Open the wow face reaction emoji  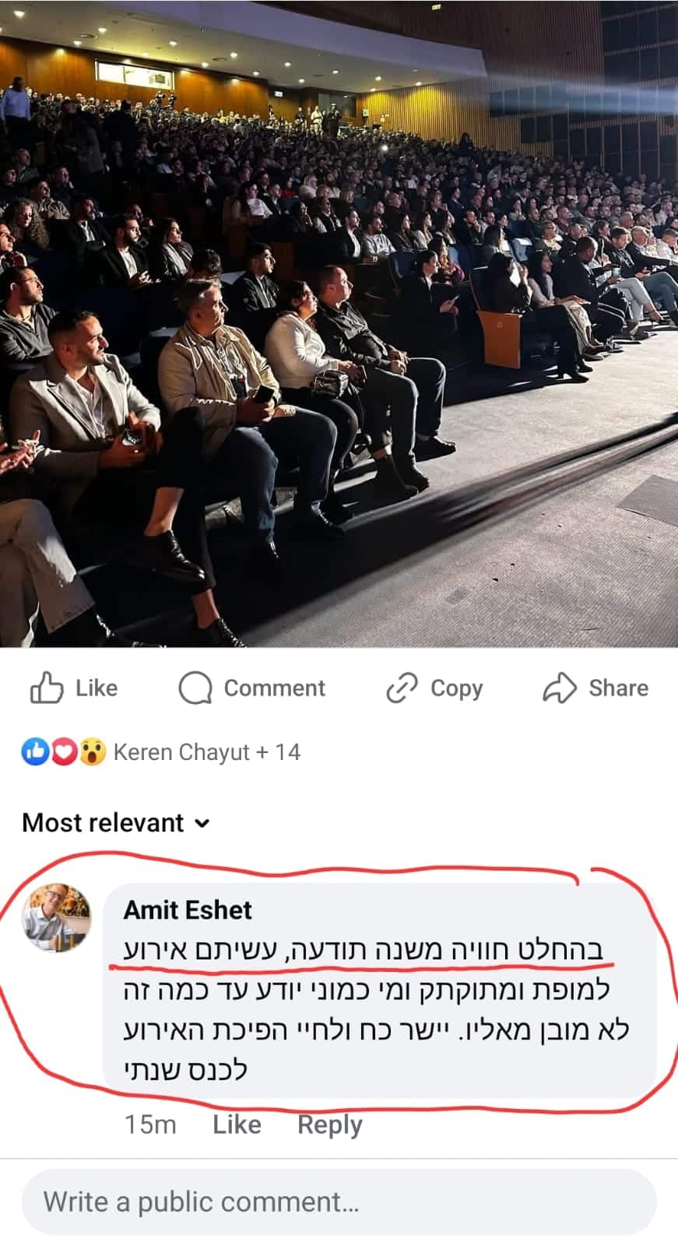point(92,751)
